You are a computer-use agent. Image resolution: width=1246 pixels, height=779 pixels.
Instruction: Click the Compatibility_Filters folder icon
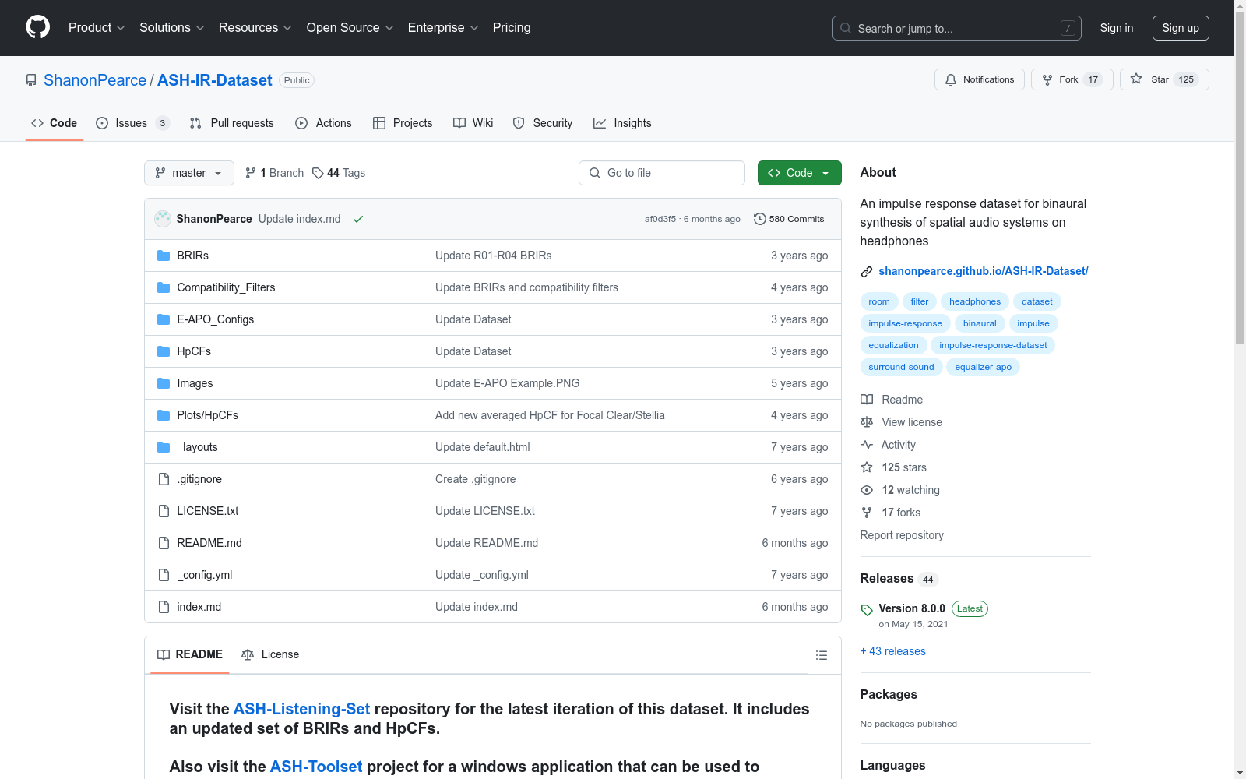[x=164, y=287]
